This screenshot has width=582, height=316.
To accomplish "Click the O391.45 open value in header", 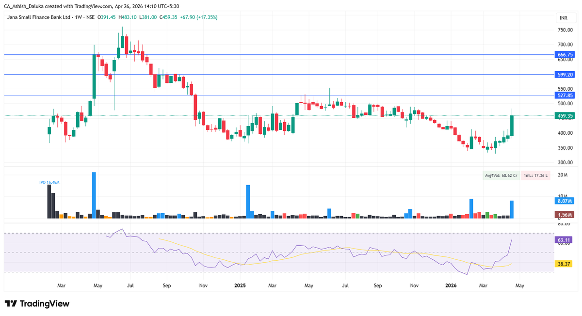I will (106, 17).
